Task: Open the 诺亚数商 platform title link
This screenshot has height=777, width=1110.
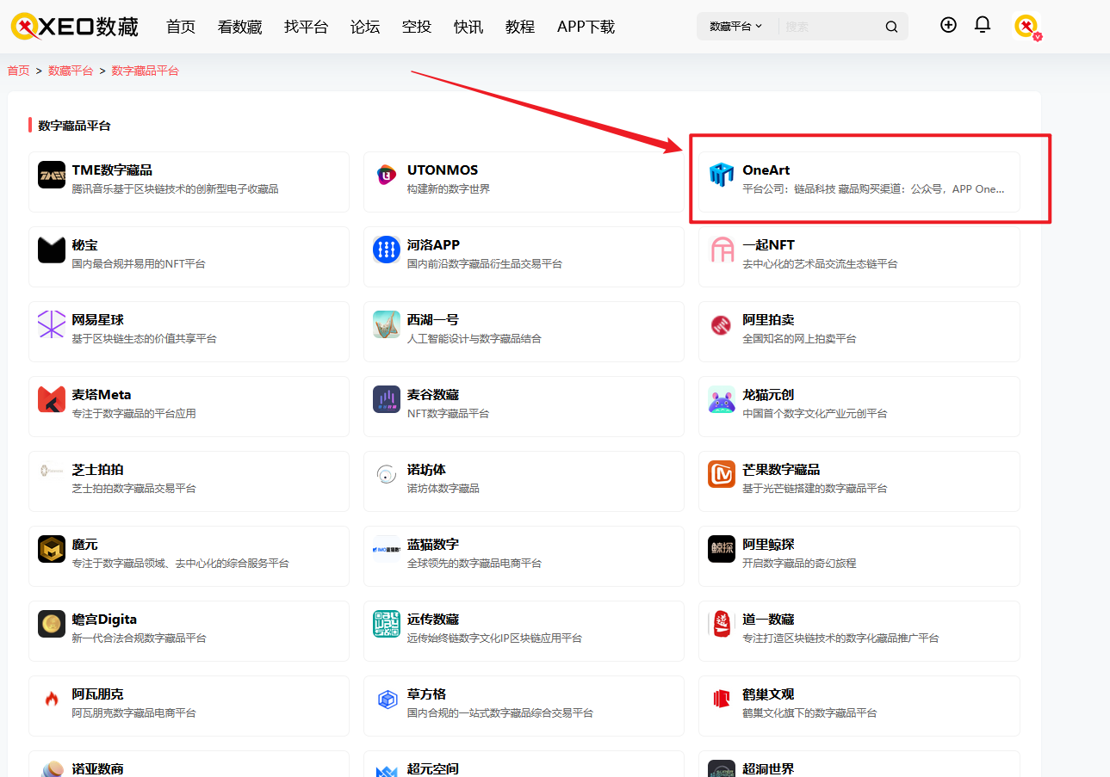Action: (97, 769)
